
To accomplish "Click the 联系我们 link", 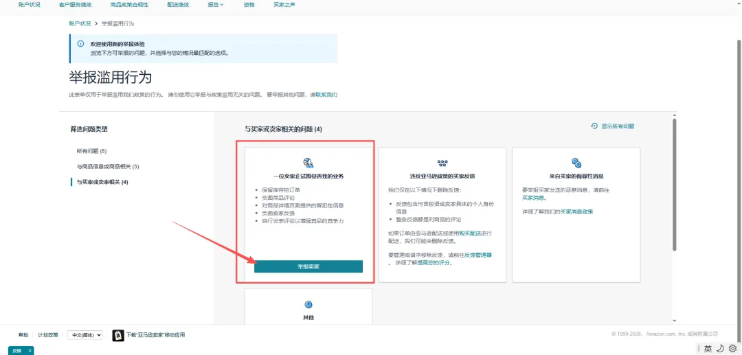I will (x=326, y=95).
